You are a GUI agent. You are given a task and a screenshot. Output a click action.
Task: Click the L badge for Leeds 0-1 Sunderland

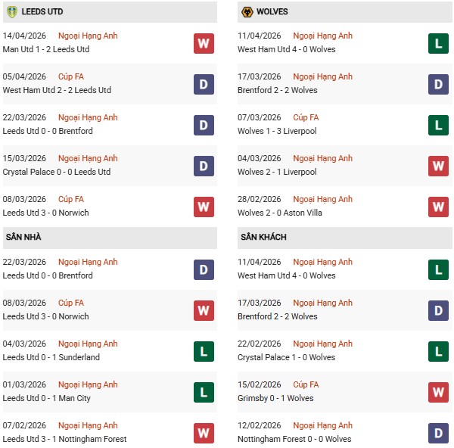(203, 351)
